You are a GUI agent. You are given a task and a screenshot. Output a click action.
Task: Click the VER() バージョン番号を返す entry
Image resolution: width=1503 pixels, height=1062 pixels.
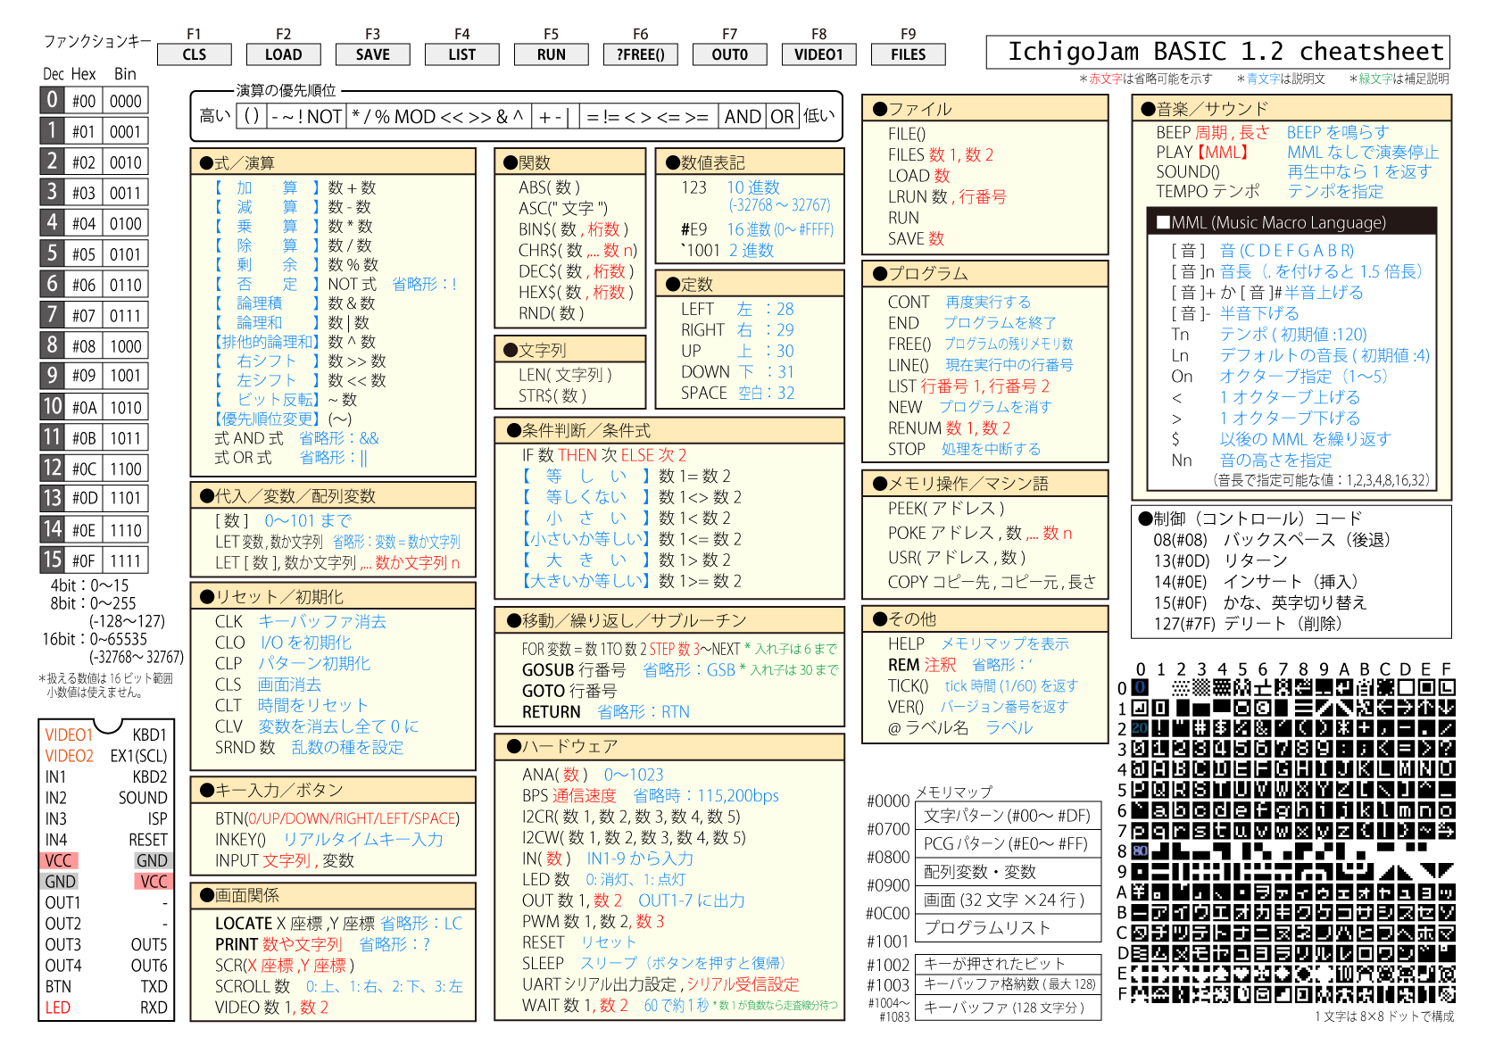click(978, 707)
